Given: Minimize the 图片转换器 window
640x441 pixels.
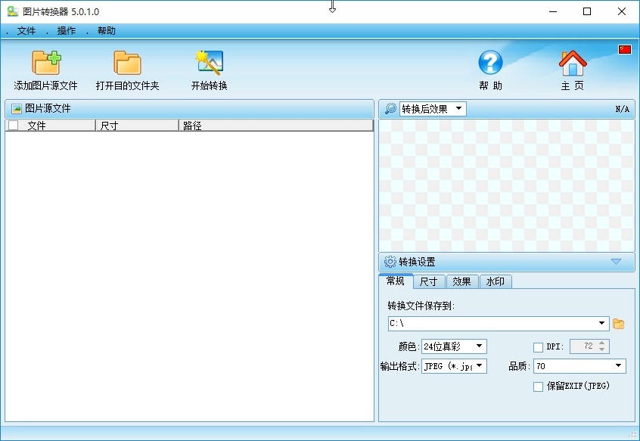Looking at the screenshot, I should 553,11.
